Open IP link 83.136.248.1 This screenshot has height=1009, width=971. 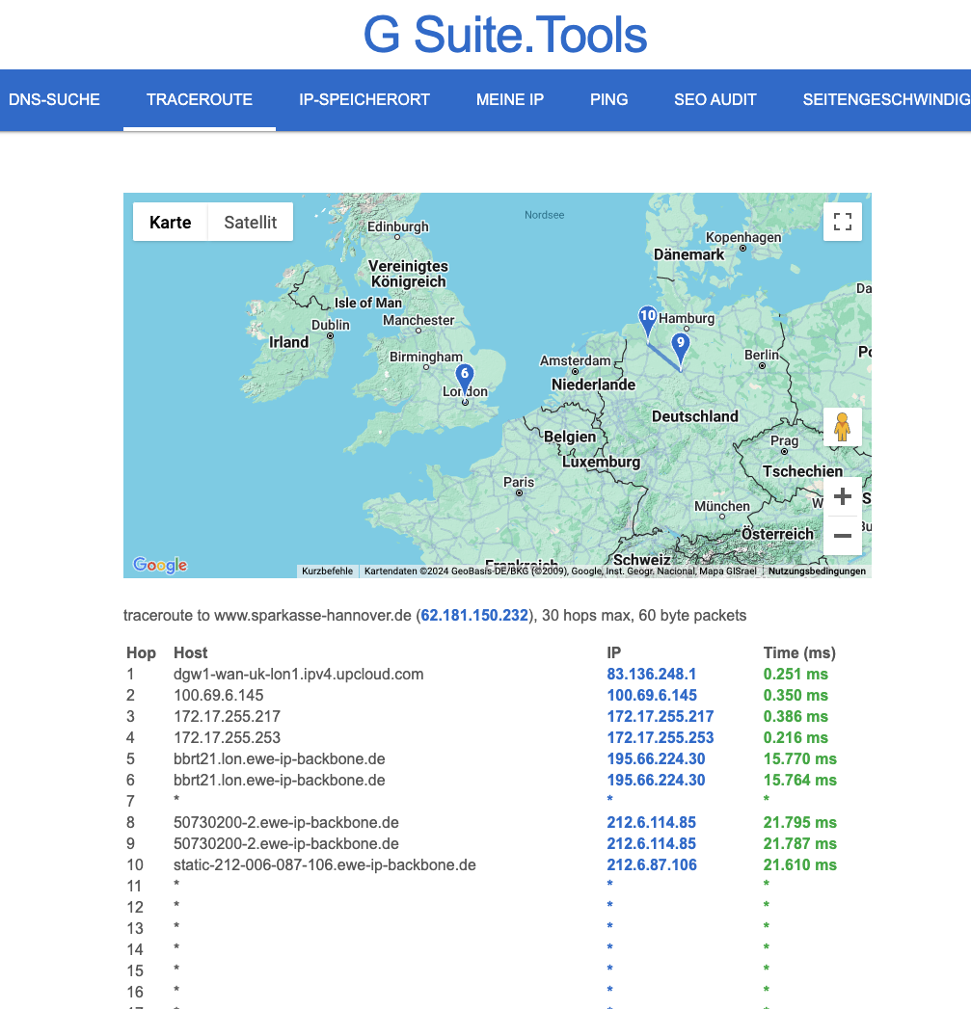[x=652, y=674]
